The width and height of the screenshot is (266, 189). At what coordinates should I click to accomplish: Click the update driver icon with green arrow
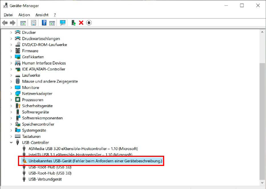(74, 23)
